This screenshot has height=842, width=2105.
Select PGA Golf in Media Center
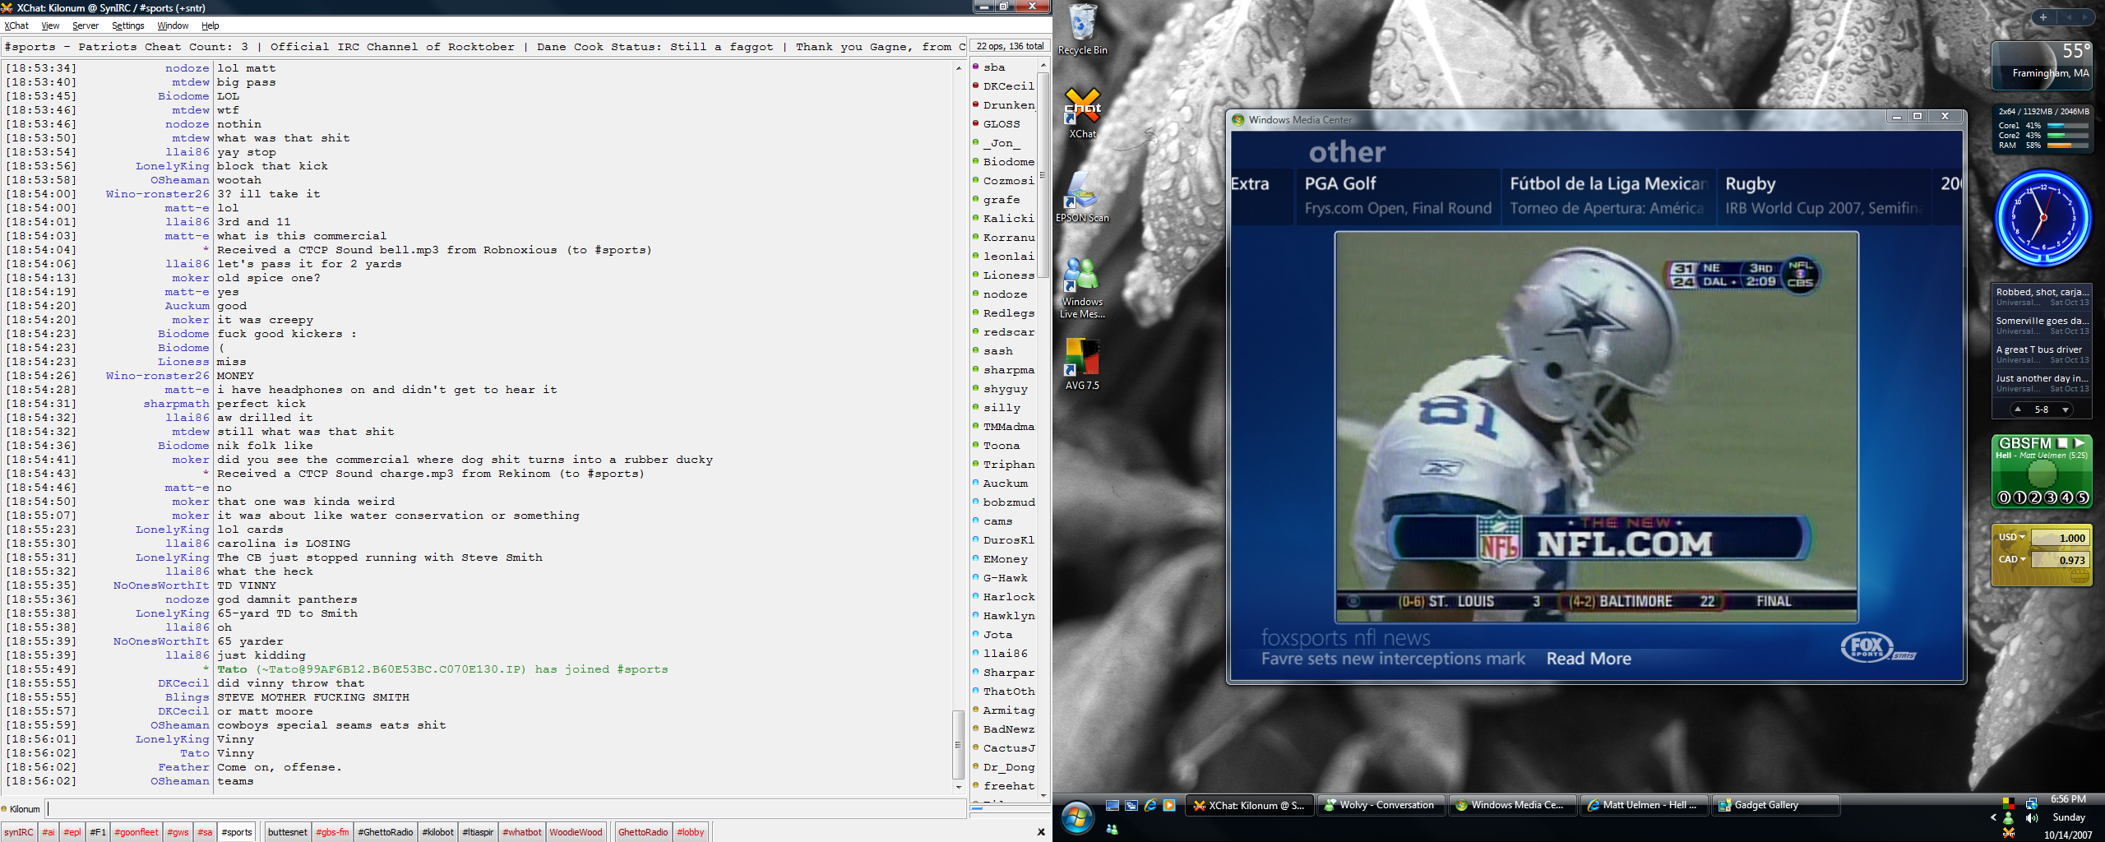point(1397,196)
